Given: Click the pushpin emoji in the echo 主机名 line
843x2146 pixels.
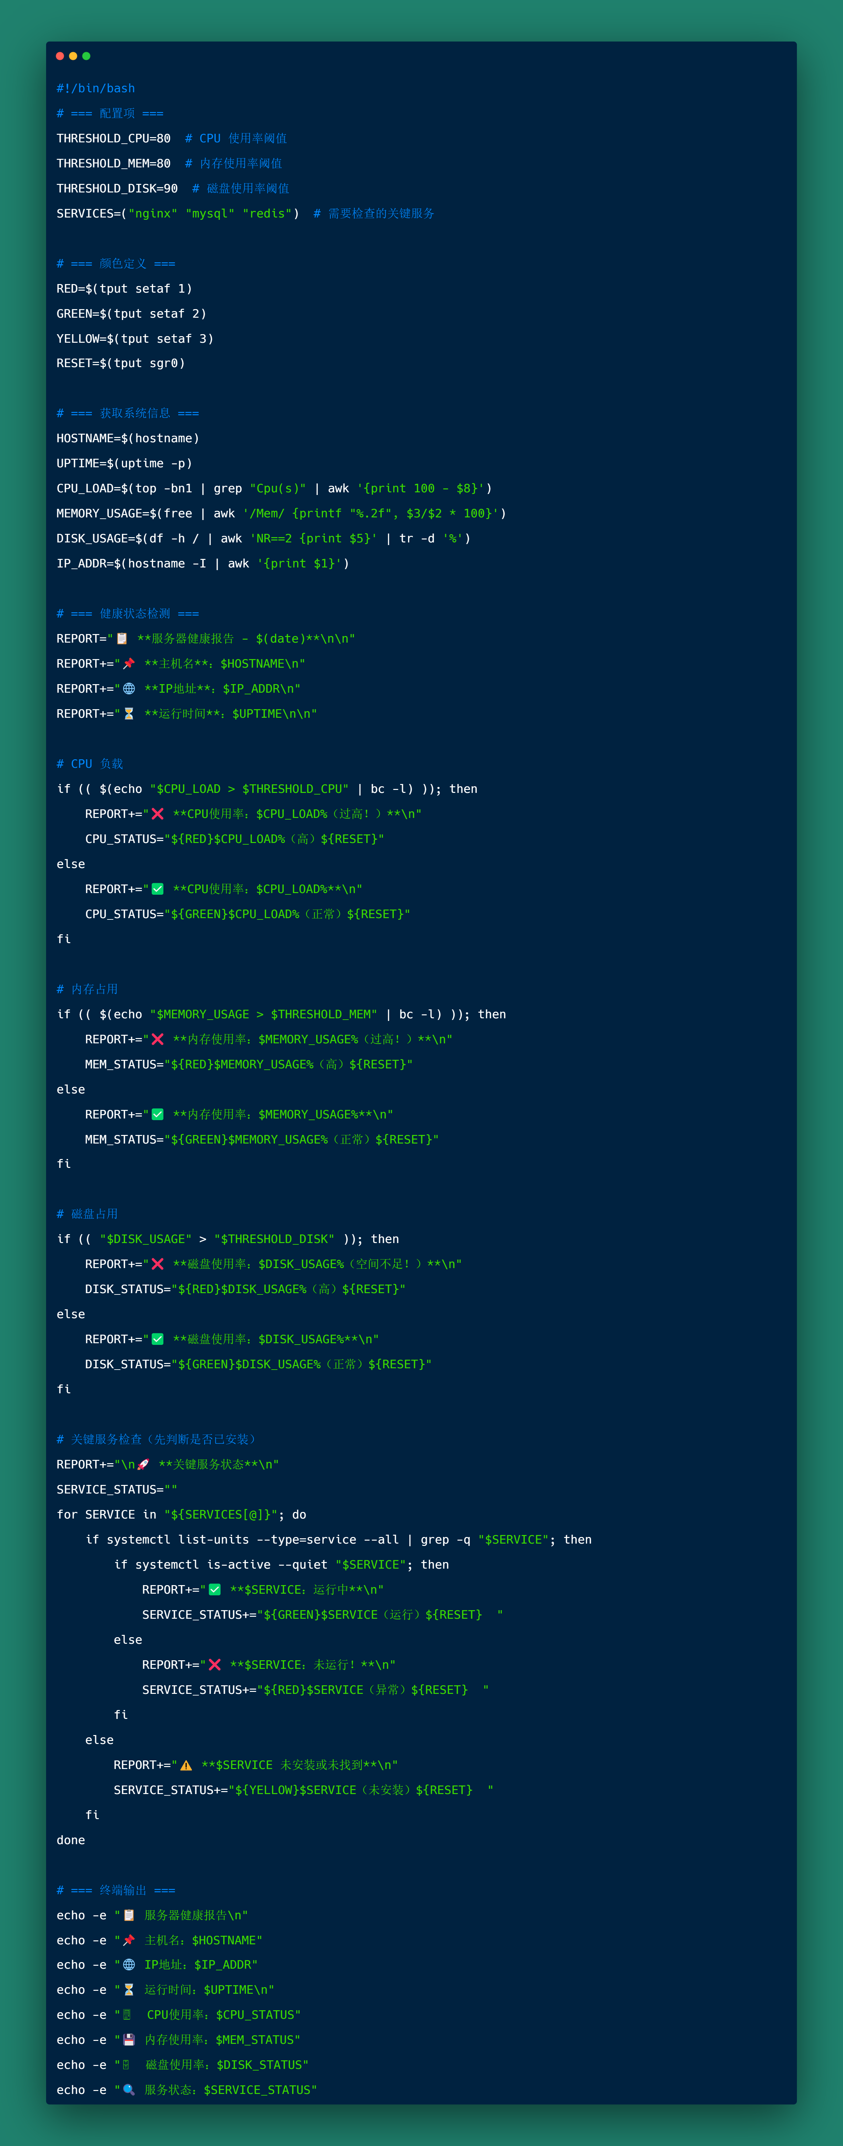Looking at the screenshot, I should (129, 1940).
